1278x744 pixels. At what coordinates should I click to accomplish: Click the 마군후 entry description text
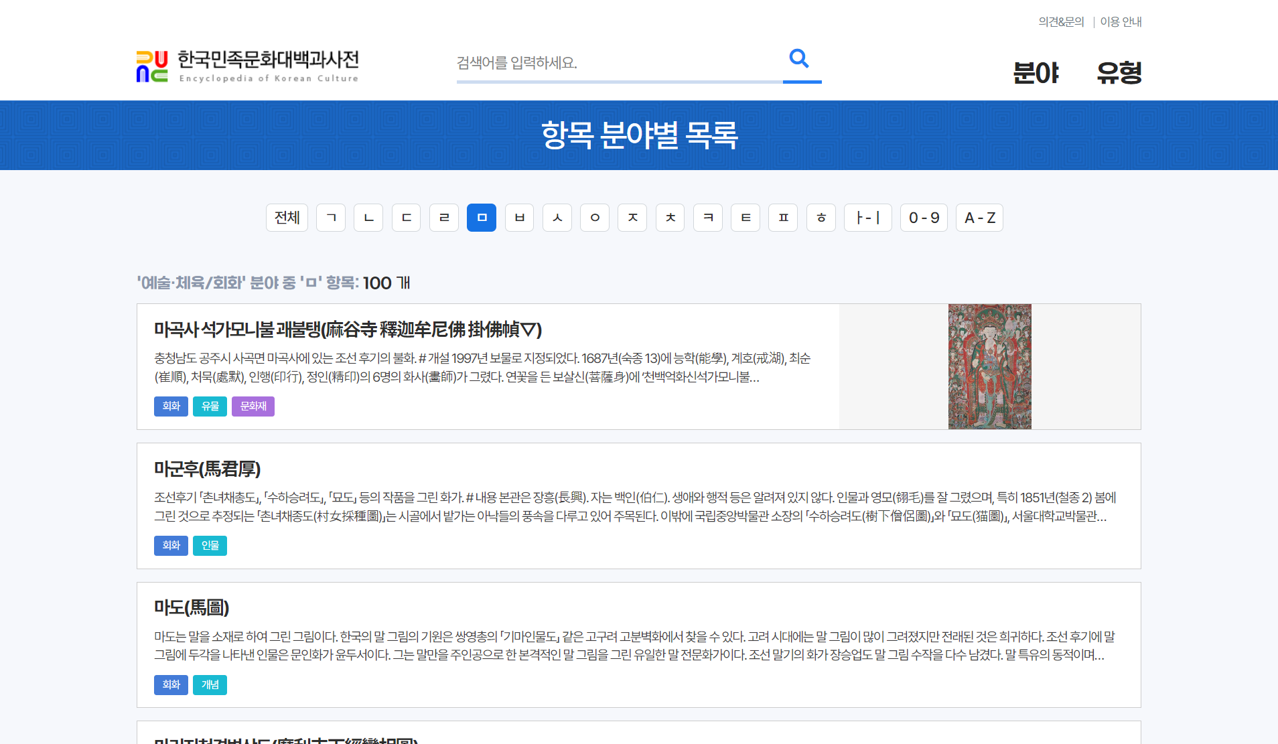pyautogui.click(x=635, y=507)
